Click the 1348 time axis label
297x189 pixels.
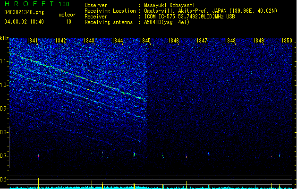[x=230, y=40]
